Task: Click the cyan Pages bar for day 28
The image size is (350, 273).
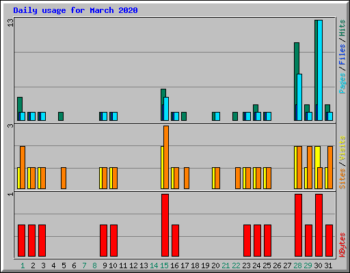Action: click(299, 97)
